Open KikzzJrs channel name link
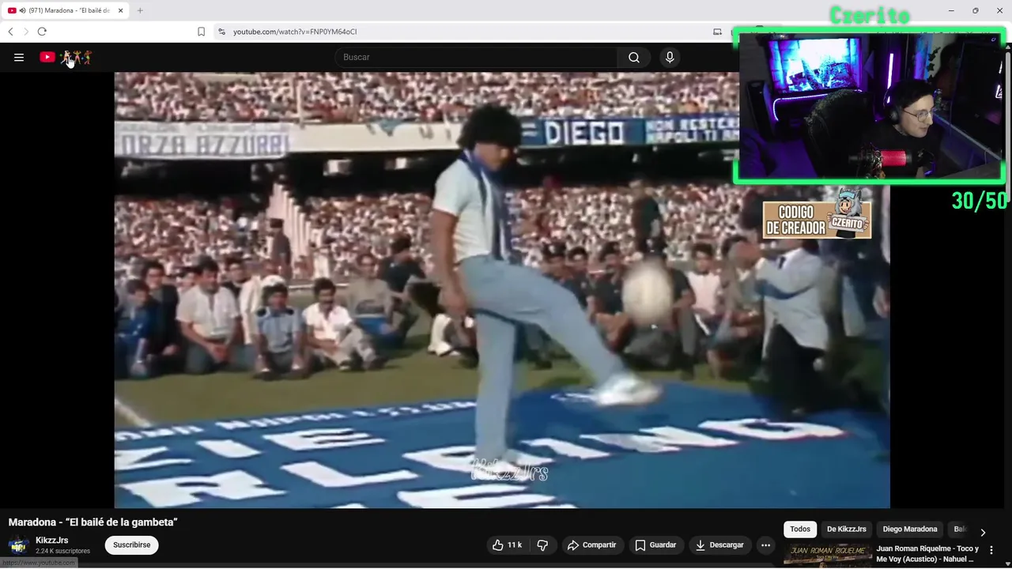1012x569 pixels. [52, 541]
